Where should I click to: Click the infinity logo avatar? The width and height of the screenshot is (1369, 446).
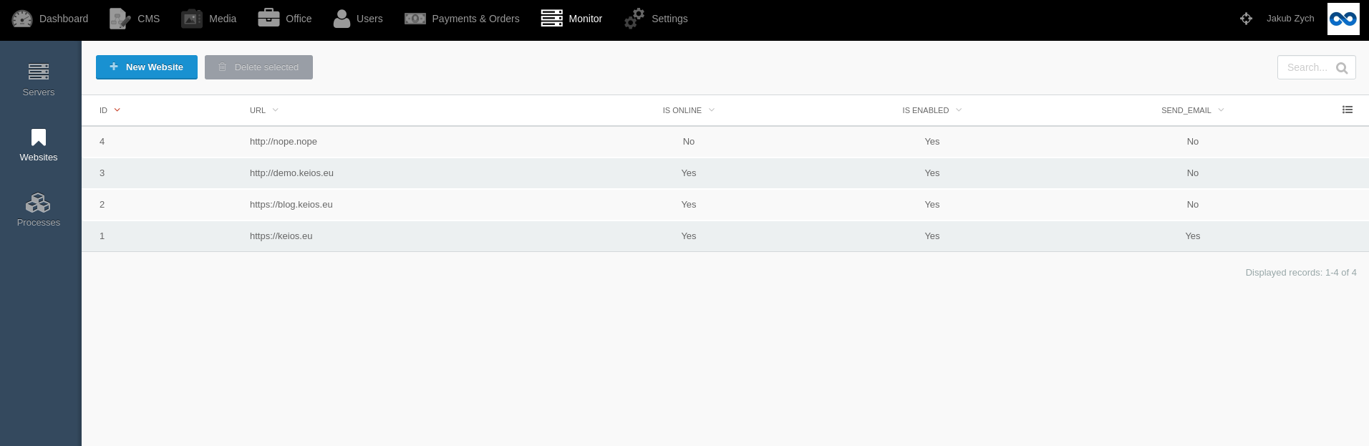point(1343,19)
